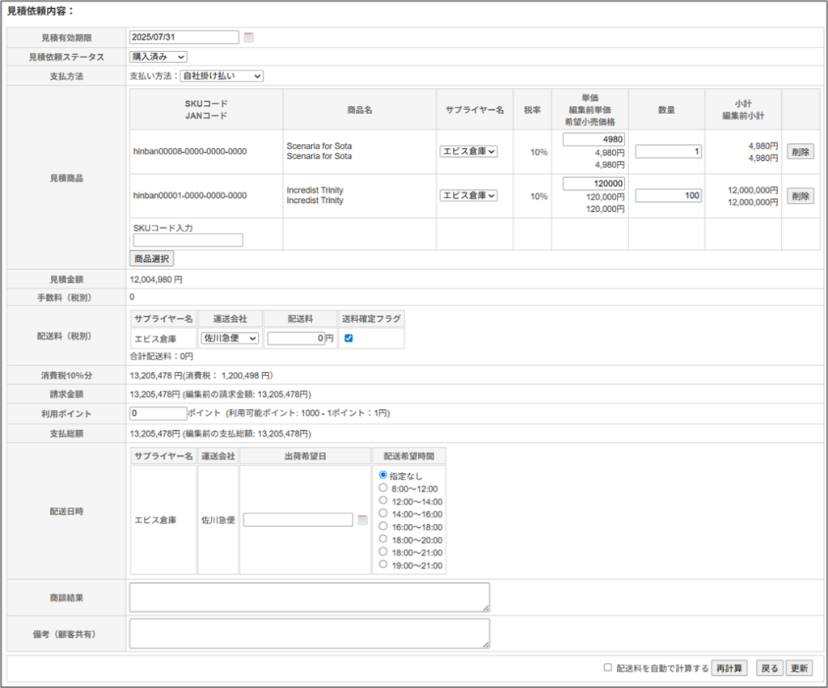Enable 配送料を自動で計算する checkbox
The height and width of the screenshot is (688, 828).
click(x=608, y=668)
